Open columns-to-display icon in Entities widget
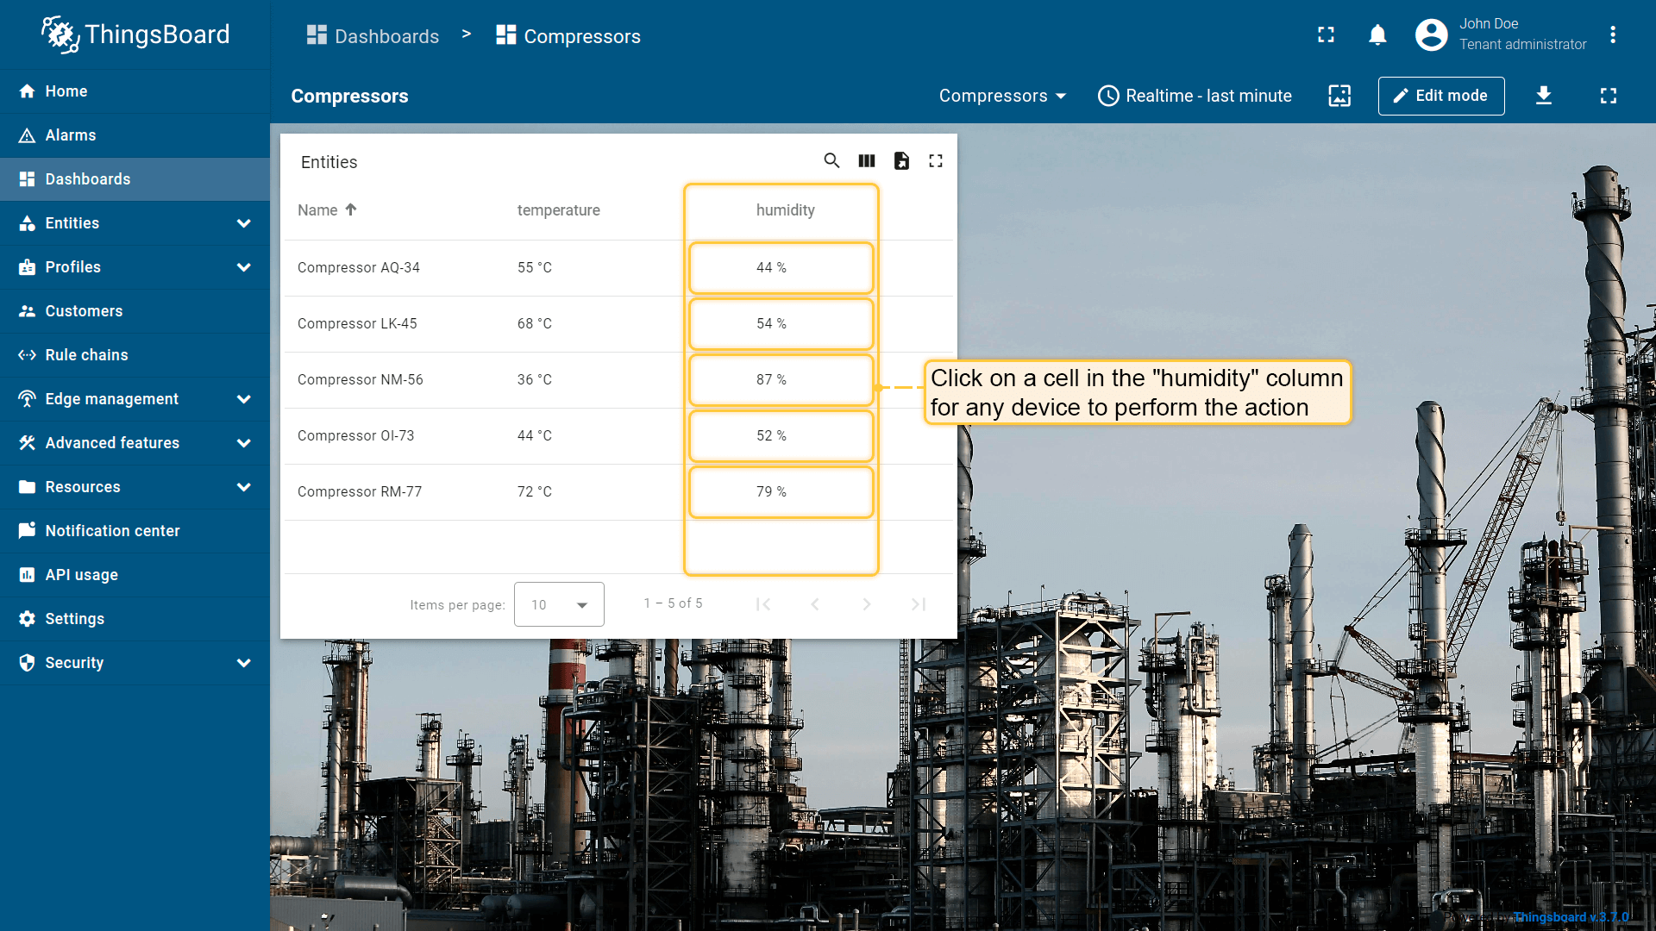Screen dimensions: 1656x931 [867, 161]
